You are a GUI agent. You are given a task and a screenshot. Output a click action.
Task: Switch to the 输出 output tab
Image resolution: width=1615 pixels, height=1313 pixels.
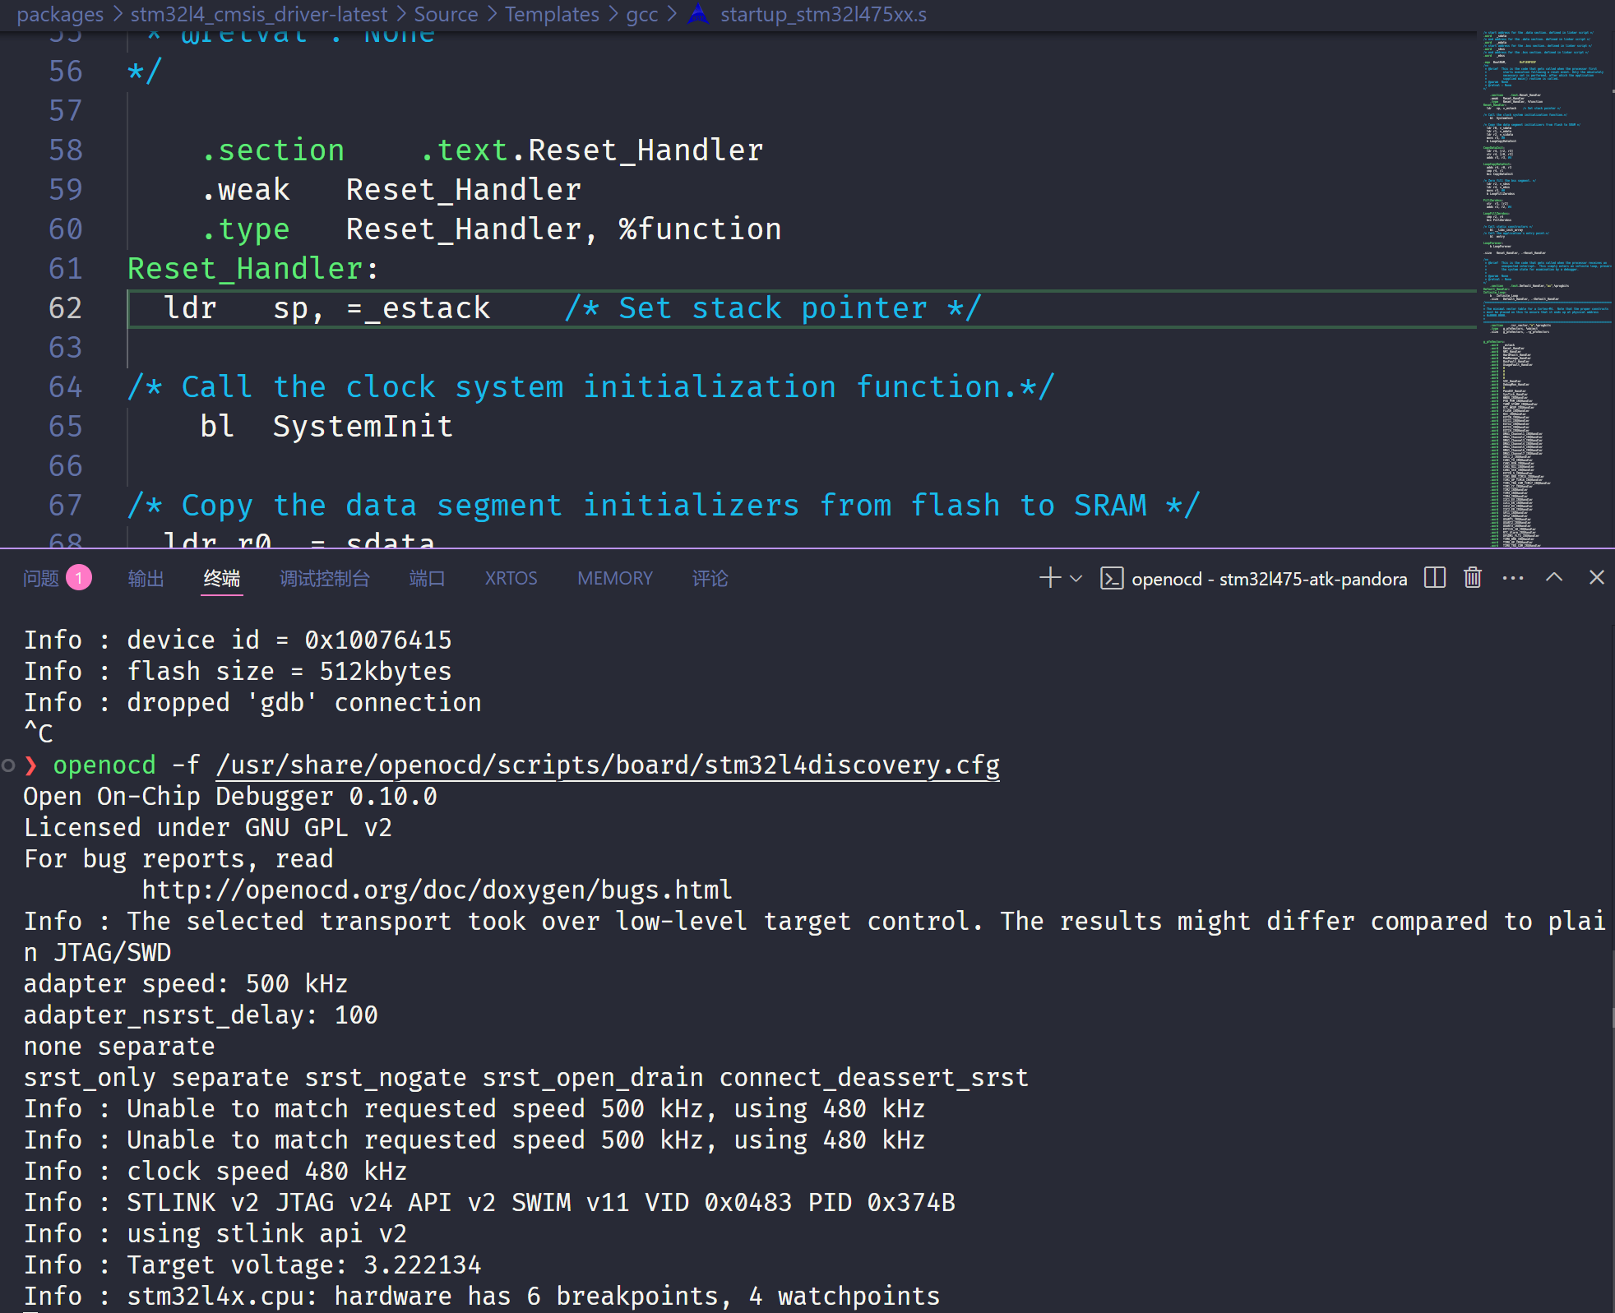(x=145, y=578)
